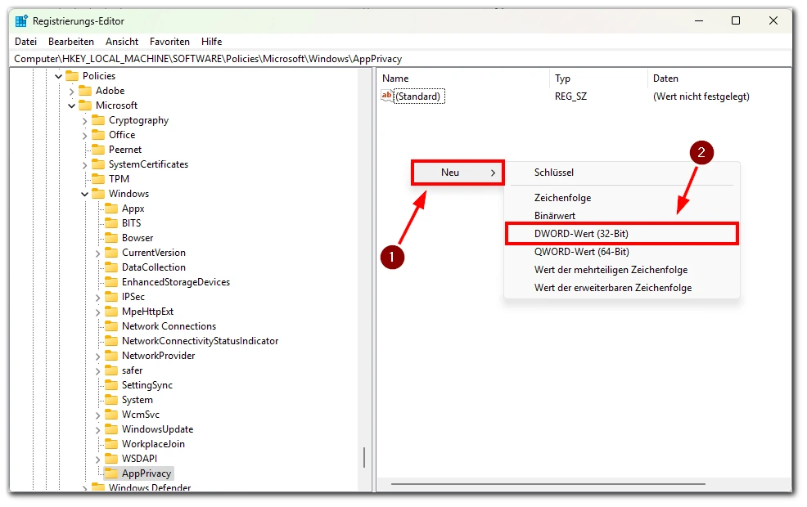Image resolution: width=807 pixels, height=507 pixels.
Task: Click the Peernet folder icon
Action: point(97,150)
